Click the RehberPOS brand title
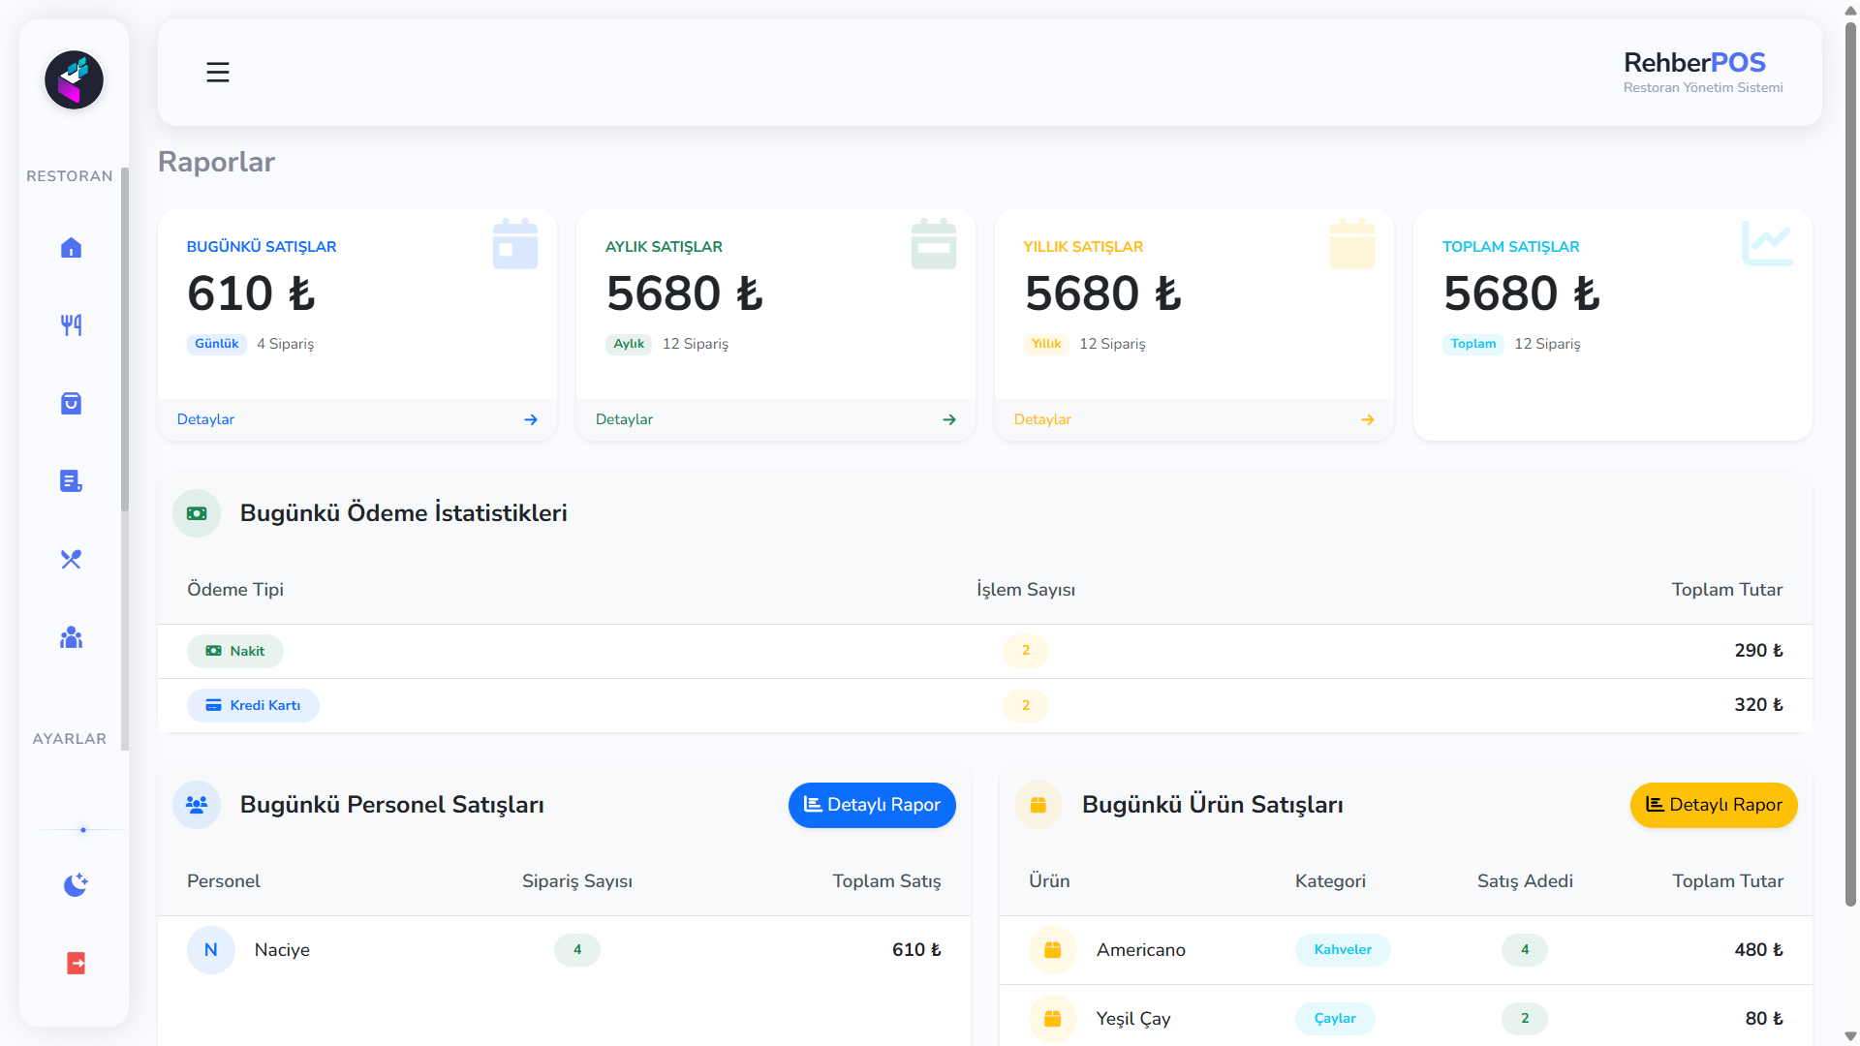The image size is (1860, 1046). click(x=1693, y=63)
